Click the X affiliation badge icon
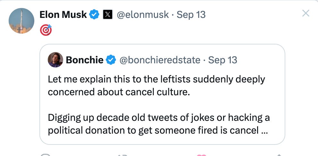Screen dimensions: 318x156 pyautogui.click(x=107, y=14)
